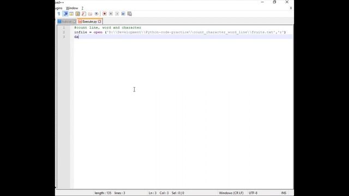Screen dimensions: 349x196
Task: Click "length : 135" in status bar
Action: (x=103, y=193)
